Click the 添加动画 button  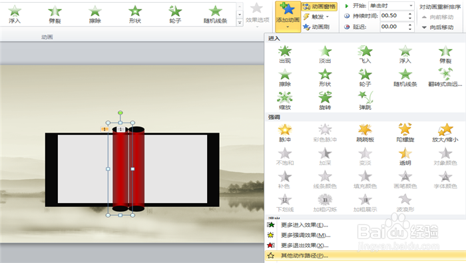(288, 17)
